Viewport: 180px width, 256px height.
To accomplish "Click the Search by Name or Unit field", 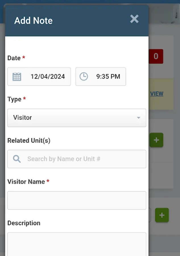I will coord(77,159).
